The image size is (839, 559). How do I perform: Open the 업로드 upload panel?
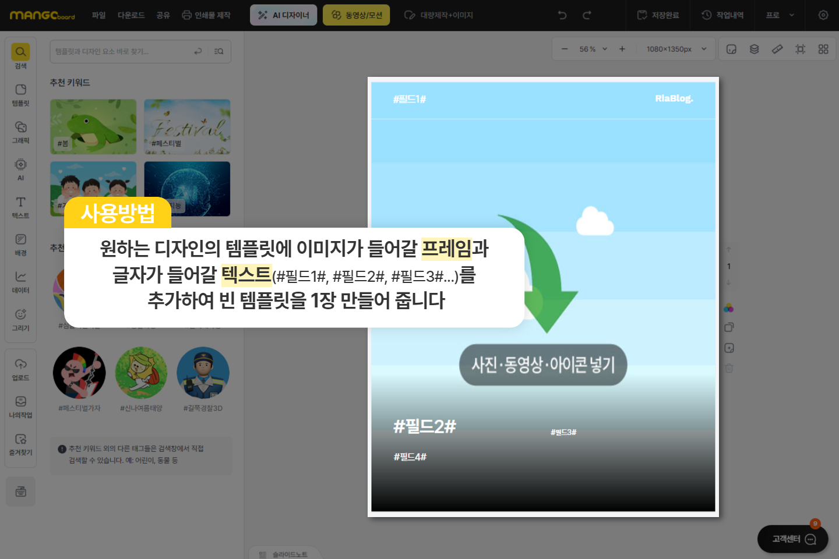coord(20,369)
